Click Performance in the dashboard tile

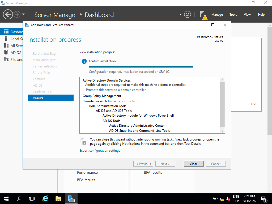tap(87, 172)
